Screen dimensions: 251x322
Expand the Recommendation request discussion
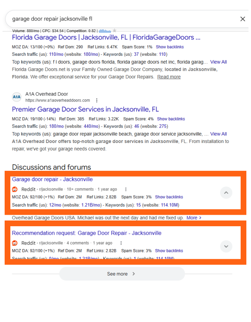pyautogui.click(x=226, y=247)
